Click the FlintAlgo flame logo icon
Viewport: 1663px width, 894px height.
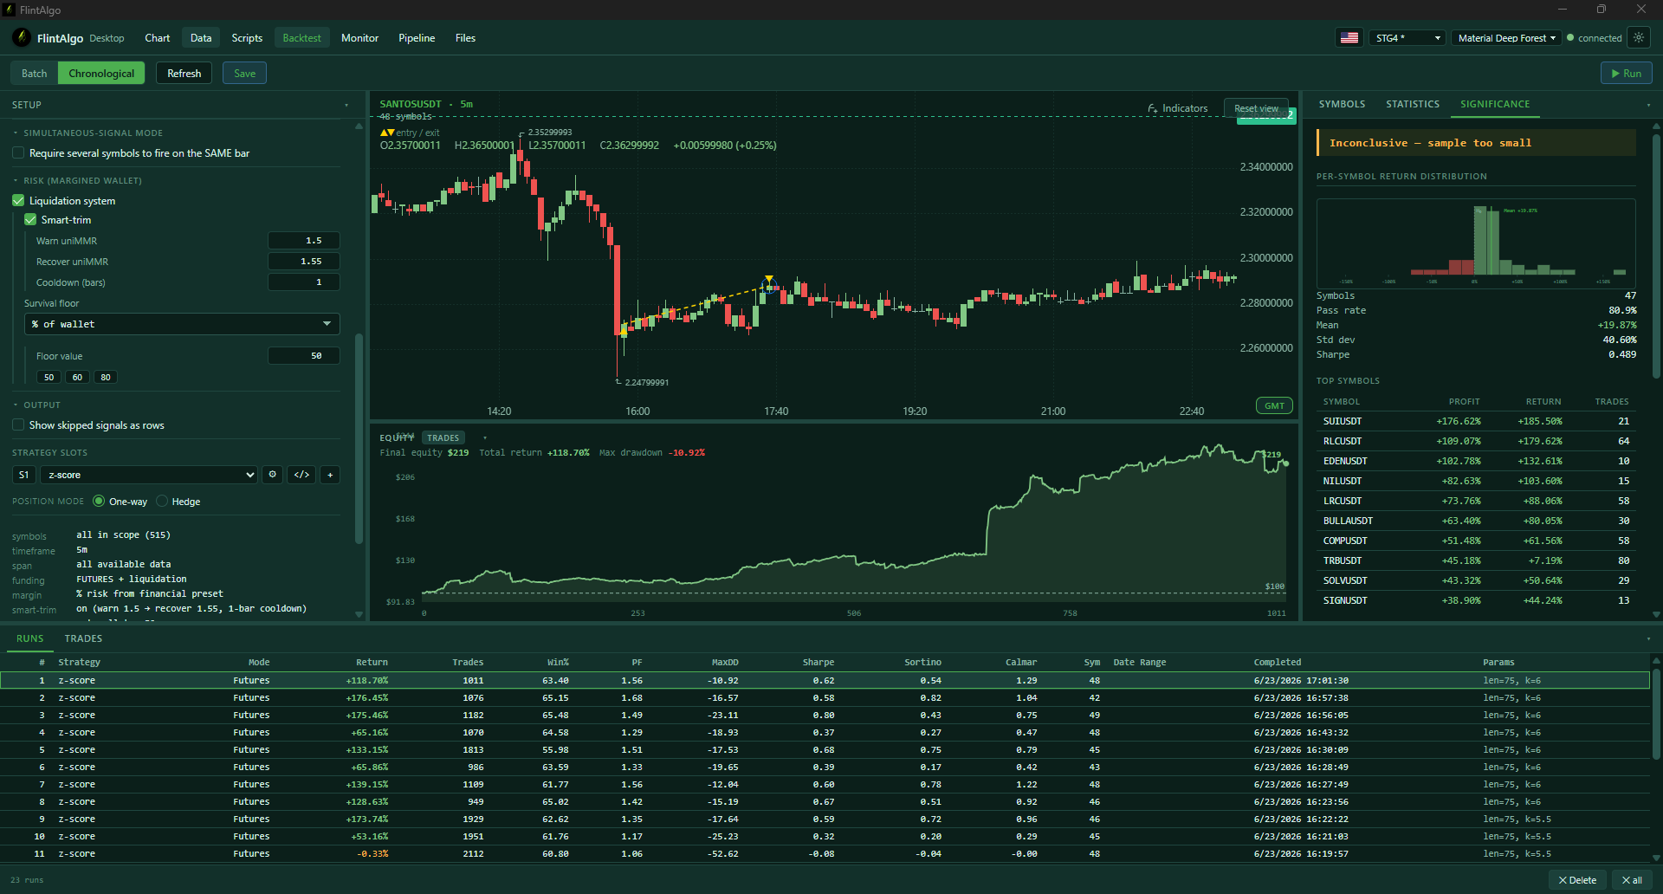pos(22,38)
